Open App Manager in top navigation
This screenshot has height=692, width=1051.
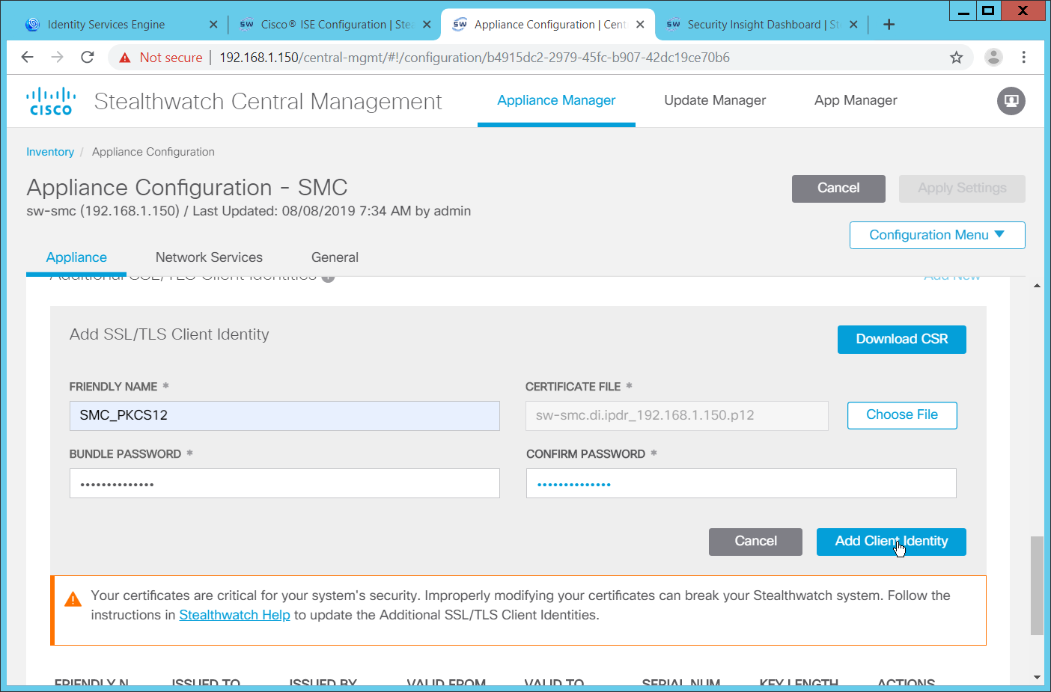click(856, 100)
